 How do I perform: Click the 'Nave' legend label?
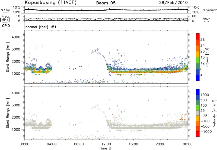[x=206, y=19]
